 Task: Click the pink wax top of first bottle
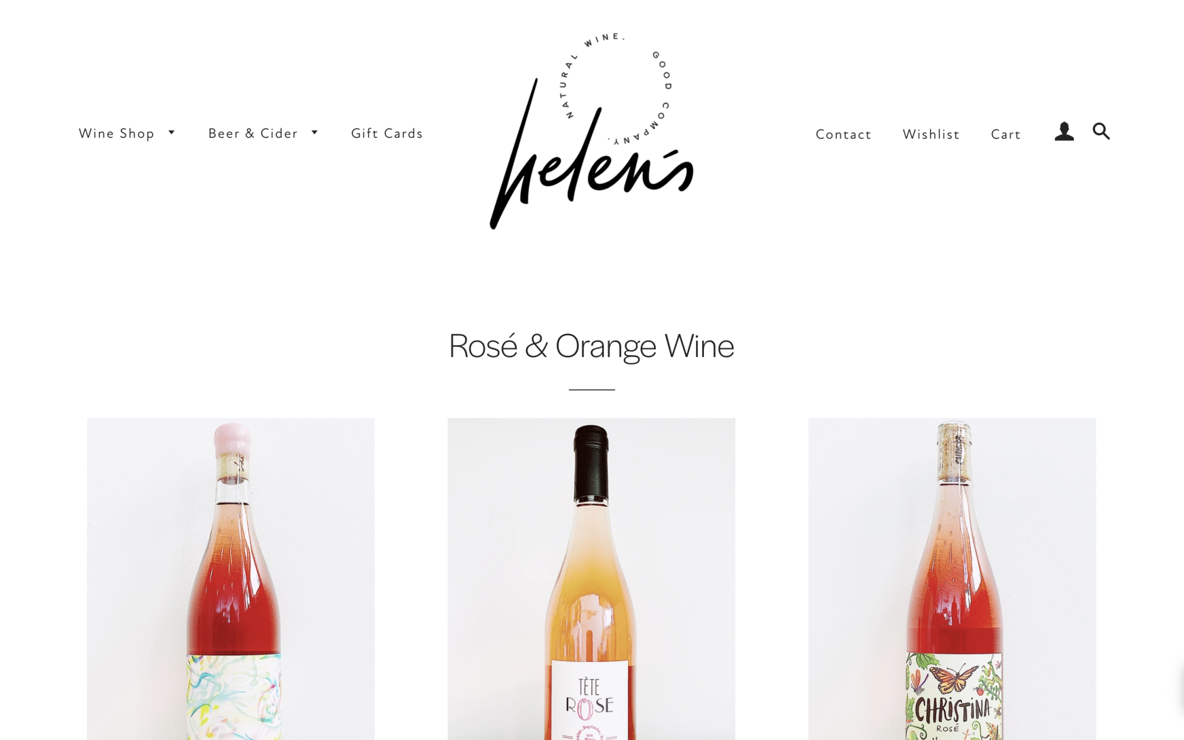pyautogui.click(x=233, y=438)
